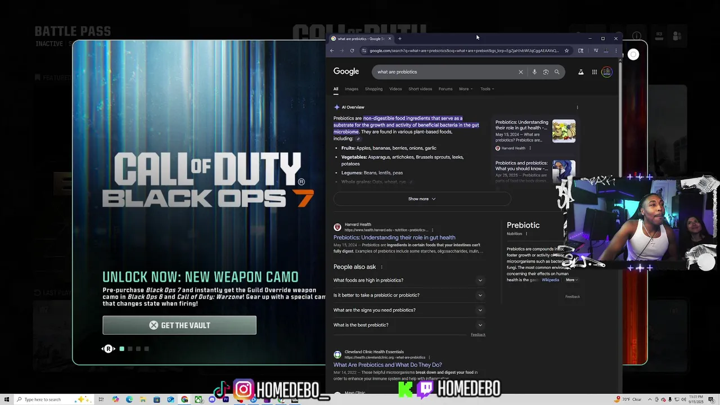Click GET THE VAULT in Call of Duty window
This screenshot has height=405, width=720.
pos(179,325)
